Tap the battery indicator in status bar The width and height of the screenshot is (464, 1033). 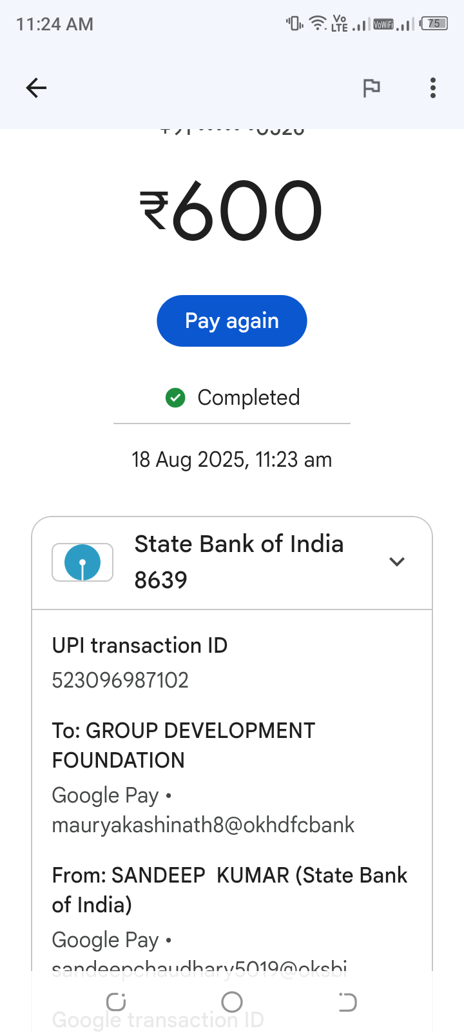pyautogui.click(x=434, y=24)
